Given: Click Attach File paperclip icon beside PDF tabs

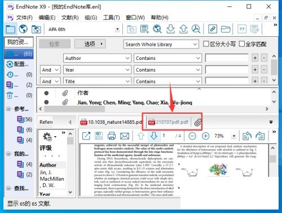Looking at the screenshot, I should pos(198,122).
